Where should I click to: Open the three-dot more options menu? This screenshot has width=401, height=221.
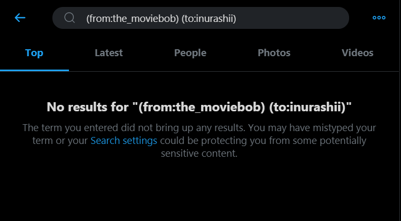(379, 18)
